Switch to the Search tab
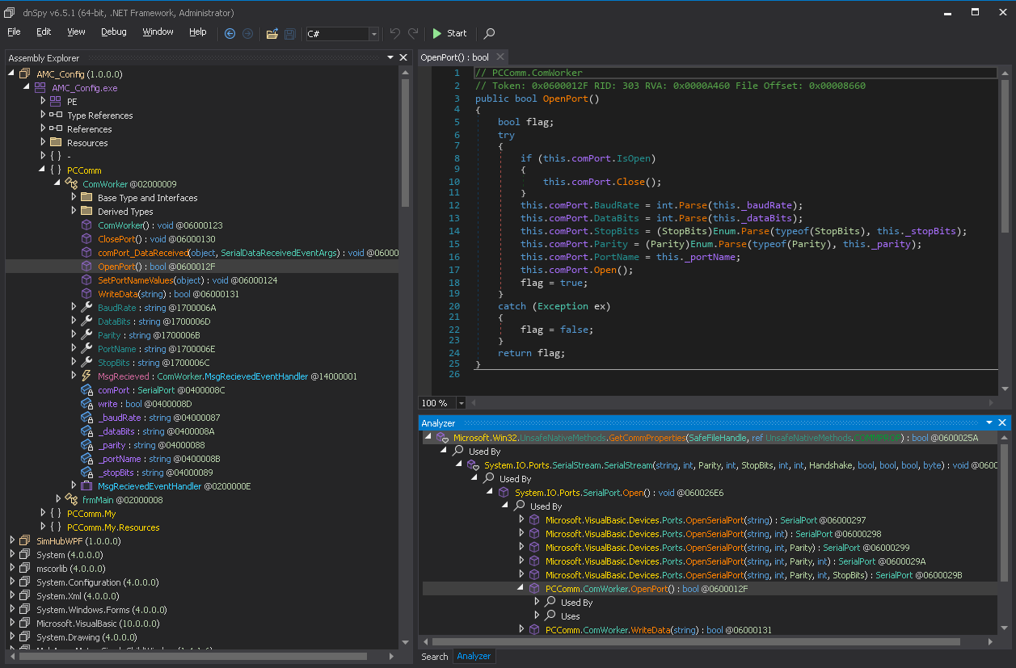 (x=434, y=656)
